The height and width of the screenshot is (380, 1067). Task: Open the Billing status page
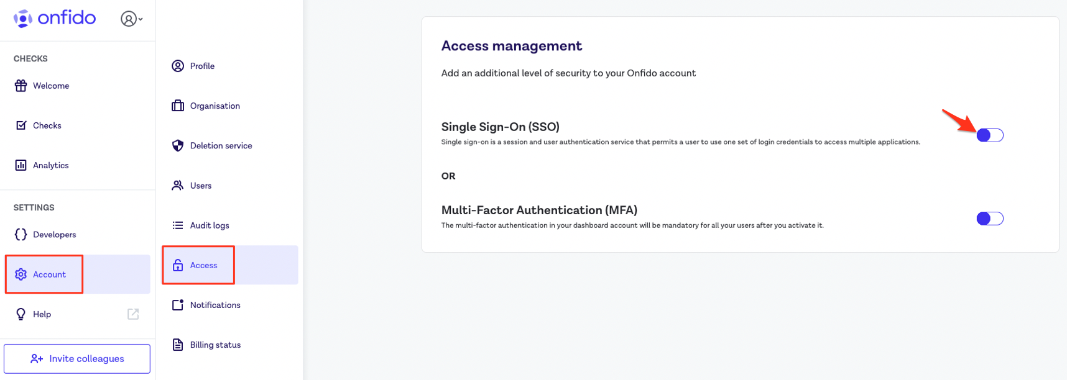[230, 345]
